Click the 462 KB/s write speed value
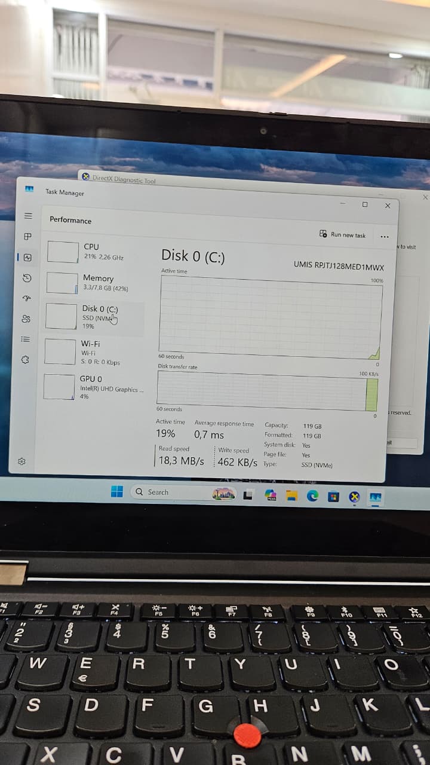Viewport: 430px width, 765px height. coord(238,463)
